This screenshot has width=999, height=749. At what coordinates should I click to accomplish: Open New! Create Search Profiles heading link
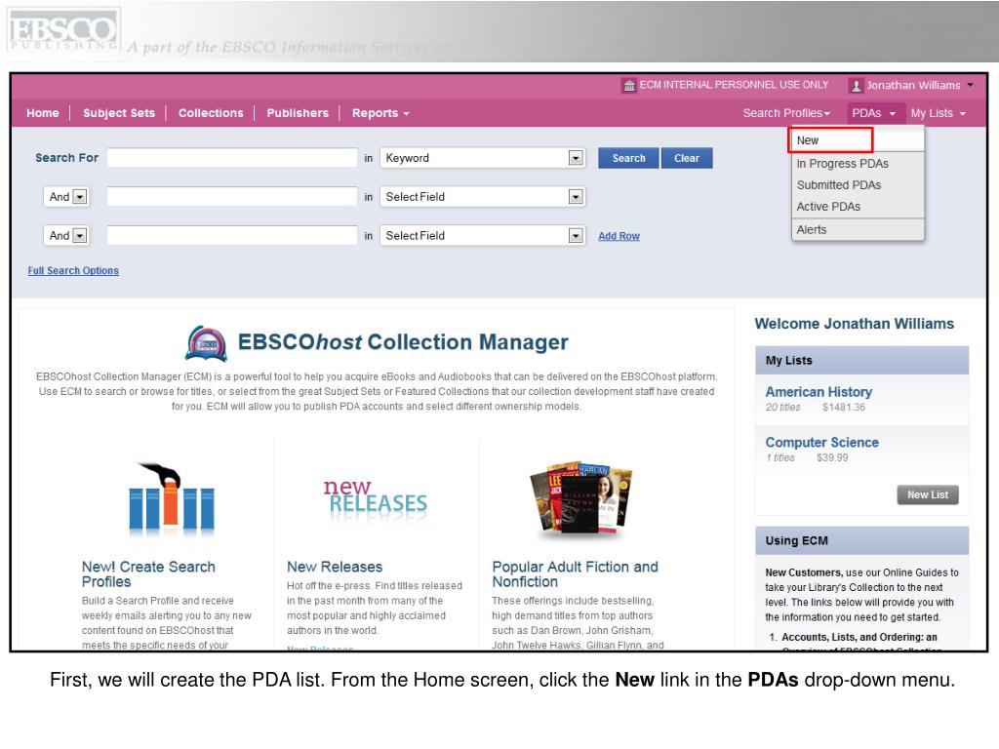point(148,574)
